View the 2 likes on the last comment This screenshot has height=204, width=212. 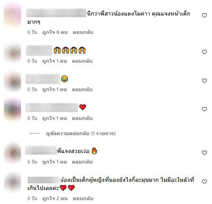tap(55, 199)
